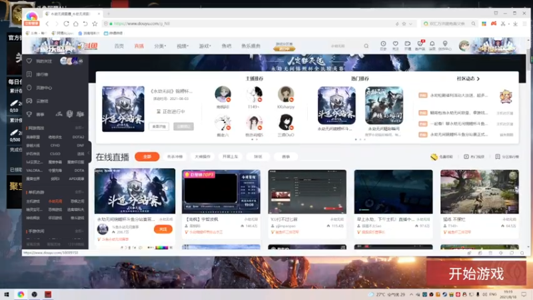Open the red app icon in taskbar
The image size is (533, 300).
click(x=48, y=294)
